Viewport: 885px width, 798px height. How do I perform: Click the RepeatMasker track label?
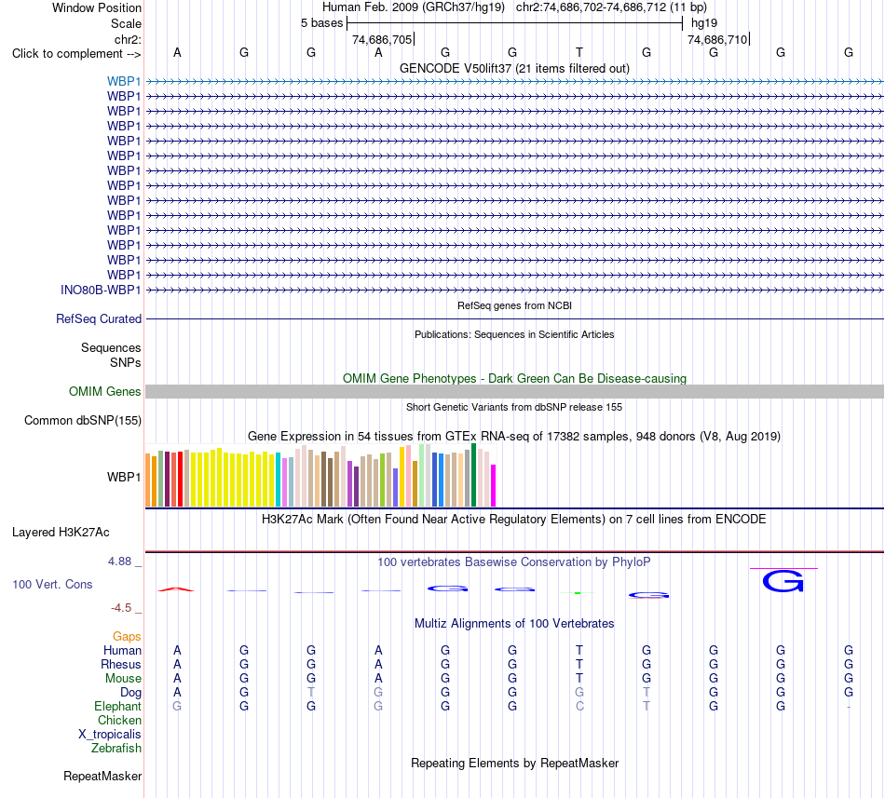point(102,777)
